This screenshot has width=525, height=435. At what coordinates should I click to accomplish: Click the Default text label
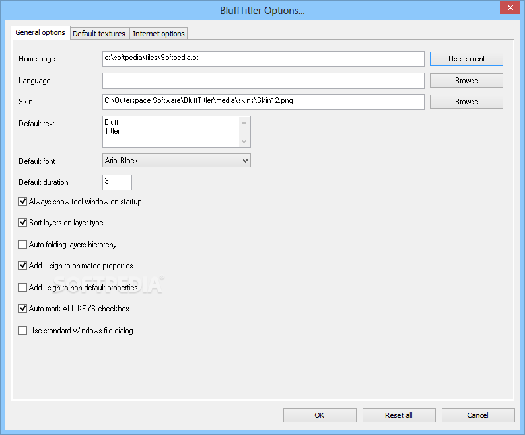click(x=36, y=124)
